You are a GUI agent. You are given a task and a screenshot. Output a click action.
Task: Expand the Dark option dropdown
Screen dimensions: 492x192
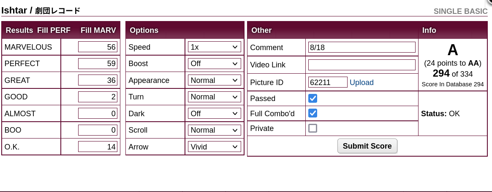[x=214, y=113]
